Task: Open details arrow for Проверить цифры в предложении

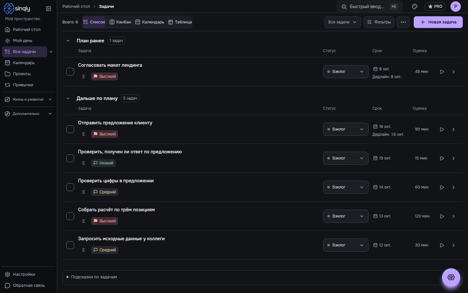Action: [x=453, y=187]
